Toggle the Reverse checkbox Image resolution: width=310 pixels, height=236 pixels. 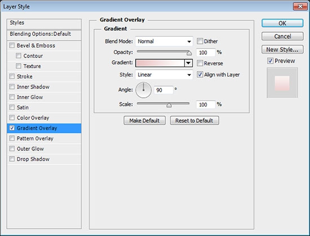(x=200, y=63)
